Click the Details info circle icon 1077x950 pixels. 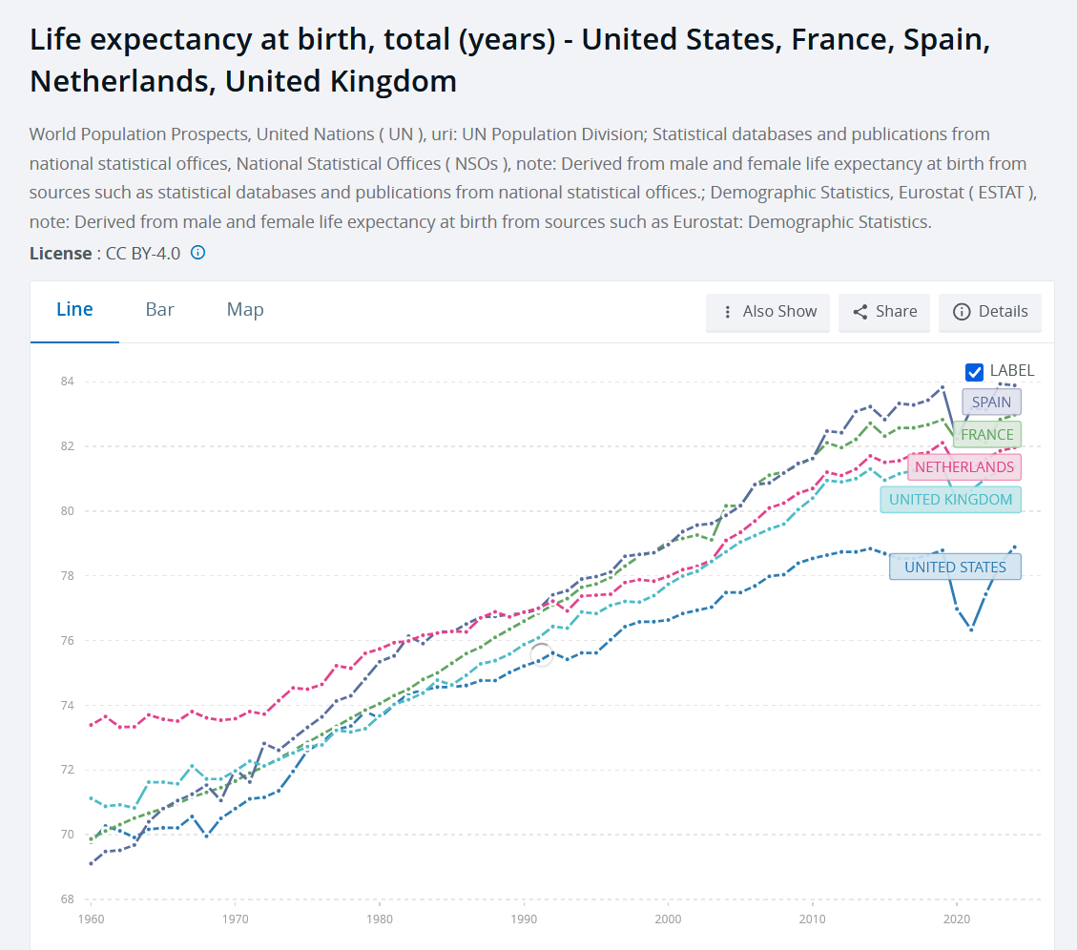962,312
